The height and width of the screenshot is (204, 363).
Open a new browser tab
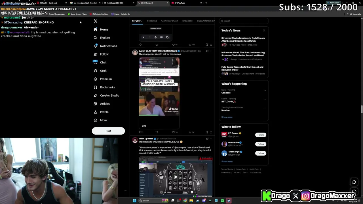coord(206,3)
